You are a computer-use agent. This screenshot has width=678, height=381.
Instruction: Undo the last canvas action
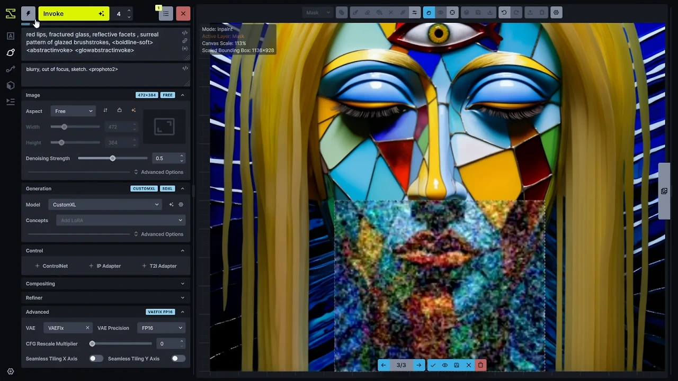(x=504, y=13)
